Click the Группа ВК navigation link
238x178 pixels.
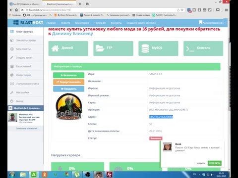(x=100, y=23)
